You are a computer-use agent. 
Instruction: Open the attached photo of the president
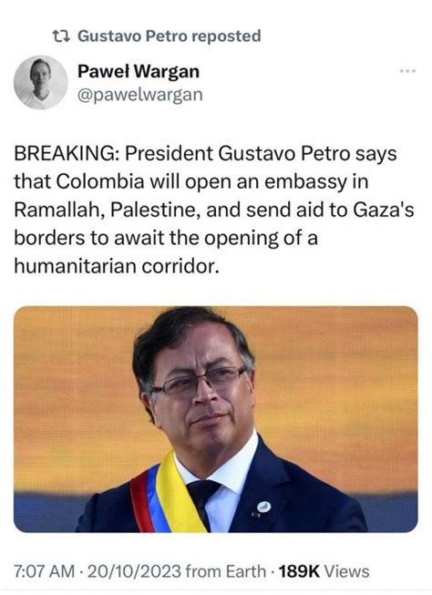(x=216, y=419)
